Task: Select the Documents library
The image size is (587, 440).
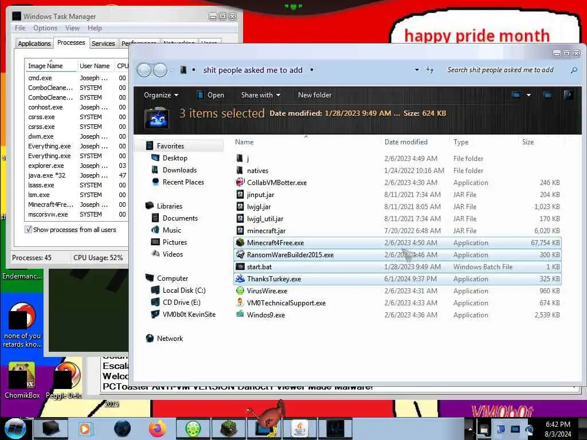Action: (180, 218)
